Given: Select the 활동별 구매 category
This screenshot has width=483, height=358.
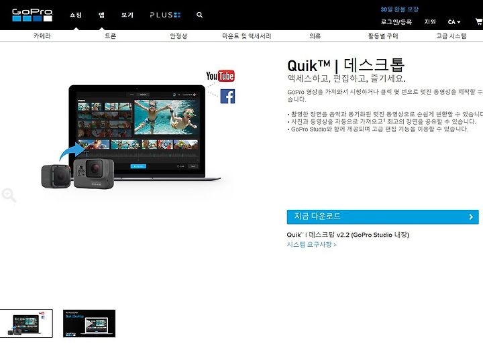Looking at the screenshot, I should pos(383,36).
